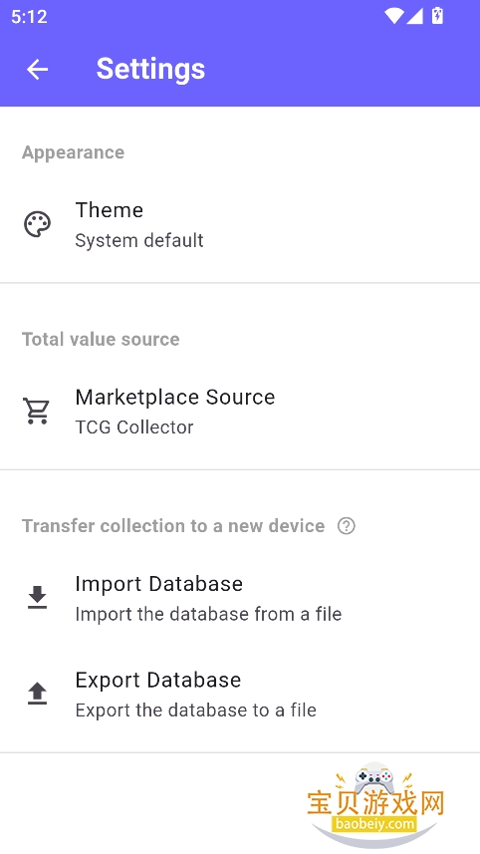Click the status bar clock
Image resolution: width=480 pixels, height=854 pixels.
(x=30, y=16)
